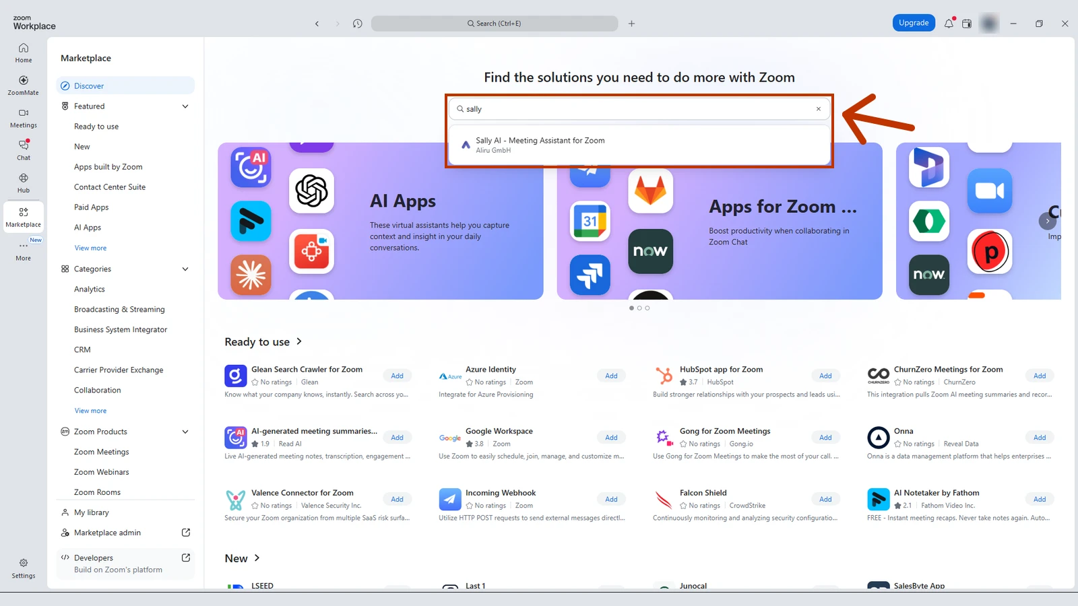Click the Upgrade button
The width and height of the screenshot is (1078, 606).
[x=914, y=23]
